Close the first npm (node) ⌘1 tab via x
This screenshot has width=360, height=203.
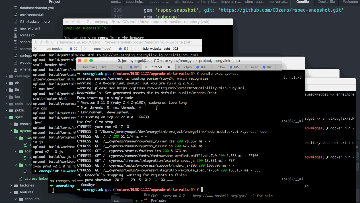pos(36,49)
